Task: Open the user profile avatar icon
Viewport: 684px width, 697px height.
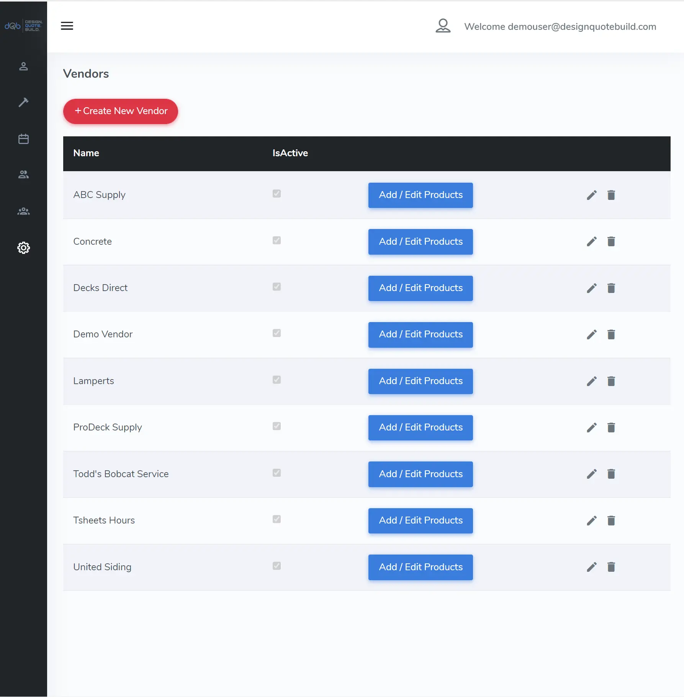Action: point(443,26)
